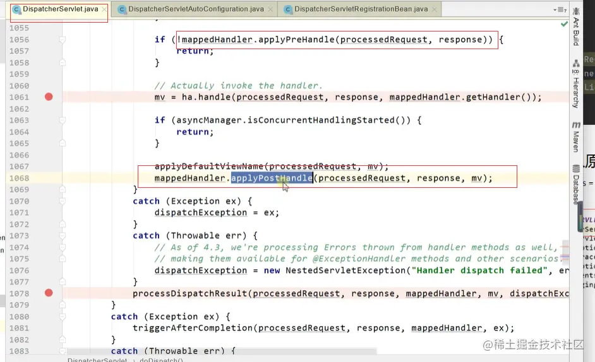Click the doDispatch() breadcrumb
Viewport: 595px width, 362px height.
161,359
